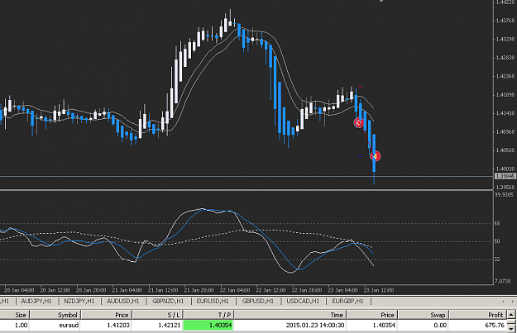Sort by the S / L column header
517x333 pixels.
[x=158, y=315]
